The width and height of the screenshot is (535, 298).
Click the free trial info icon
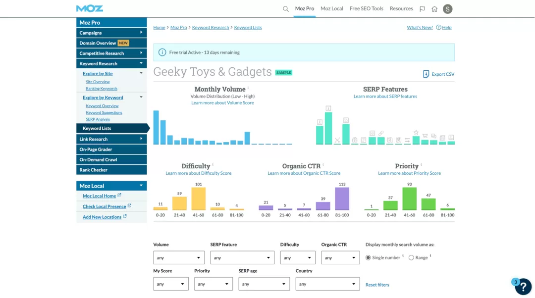162,52
